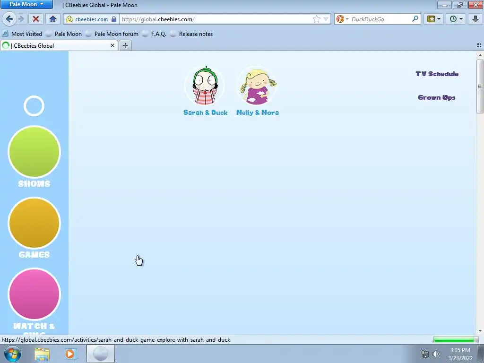Open the bookmarks menu button

[x=433, y=19]
